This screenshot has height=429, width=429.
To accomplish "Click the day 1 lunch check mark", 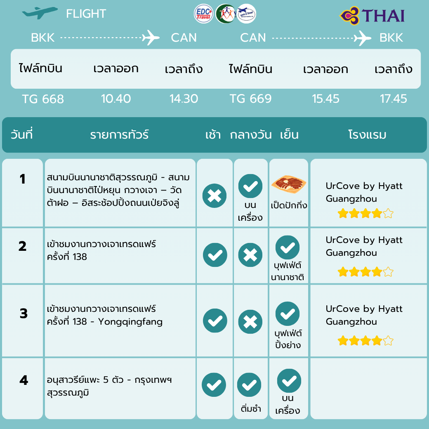I will (250, 186).
